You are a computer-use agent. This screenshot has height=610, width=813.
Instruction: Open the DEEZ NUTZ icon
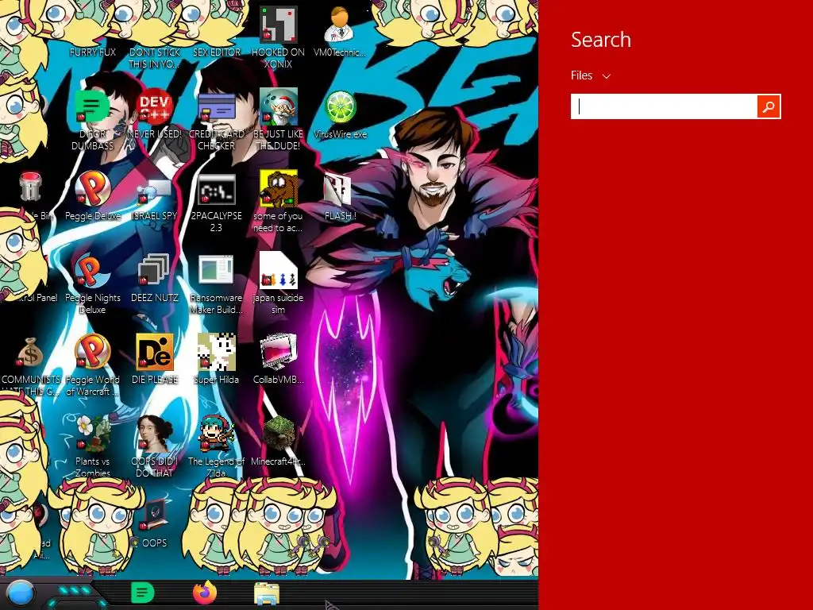pos(154,270)
